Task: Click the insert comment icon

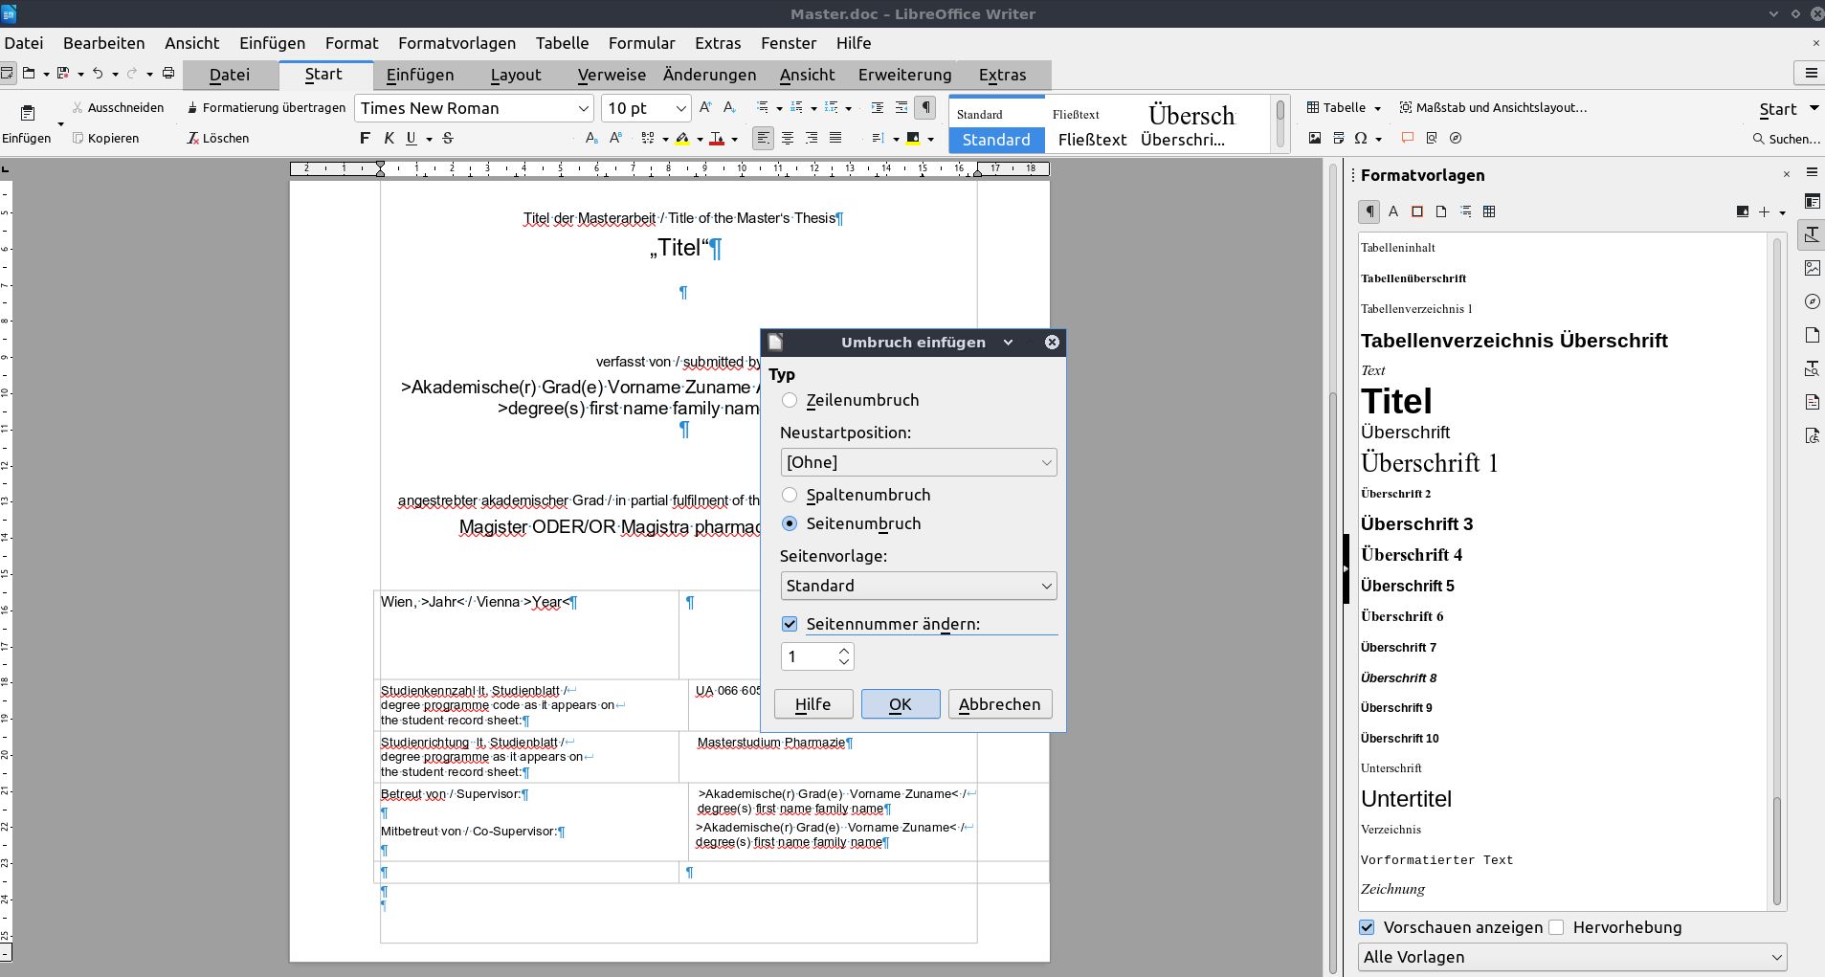Action: [x=1408, y=139]
